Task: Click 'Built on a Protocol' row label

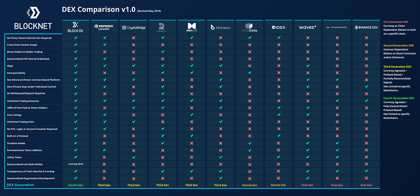Action: click(18, 136)
